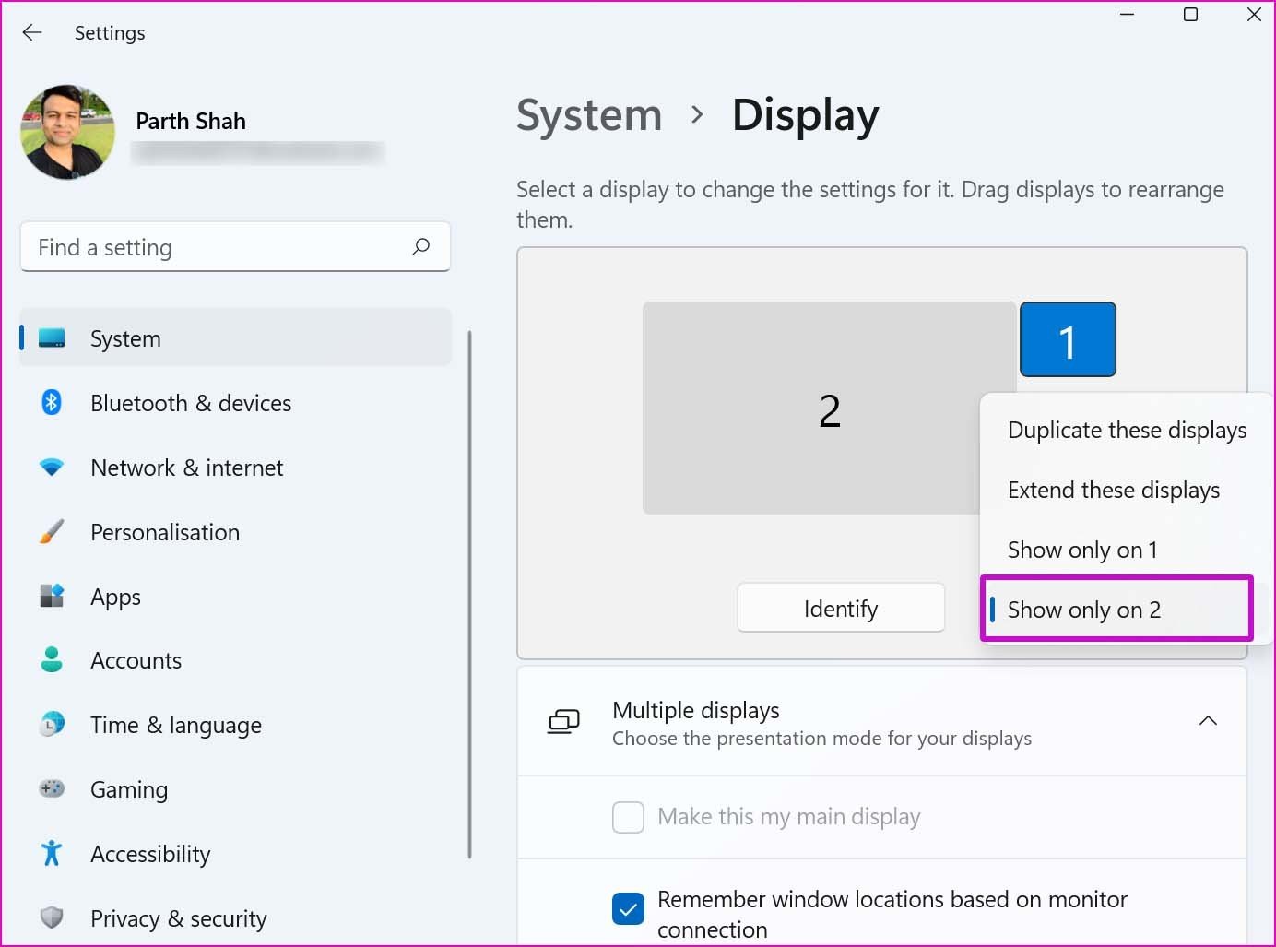Click the Network & internet Wi-Fi icon
1276x947 pixels.
52,467
